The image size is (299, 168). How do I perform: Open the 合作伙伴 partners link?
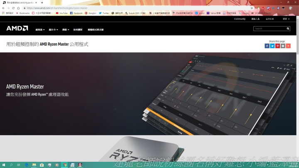point(270,19)
